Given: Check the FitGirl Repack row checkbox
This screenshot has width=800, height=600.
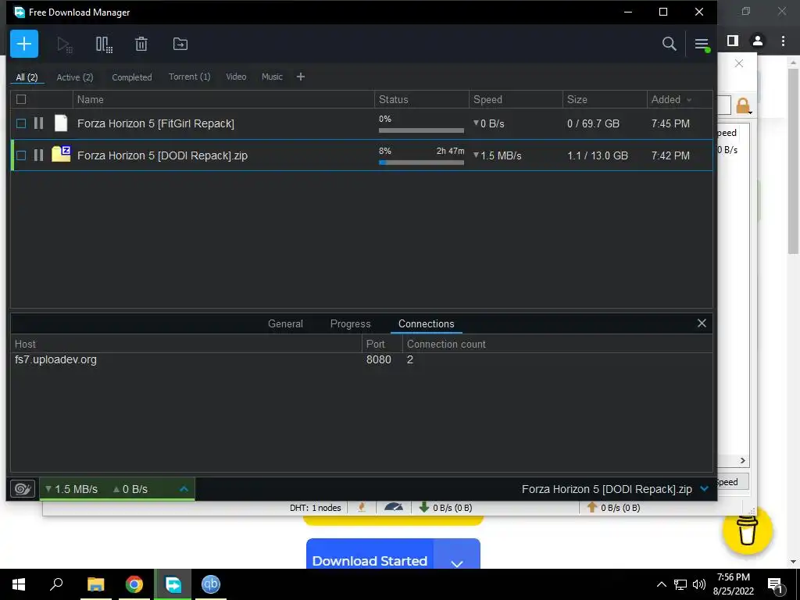Looking at the screenshot, I should click(x=21, y=123).
